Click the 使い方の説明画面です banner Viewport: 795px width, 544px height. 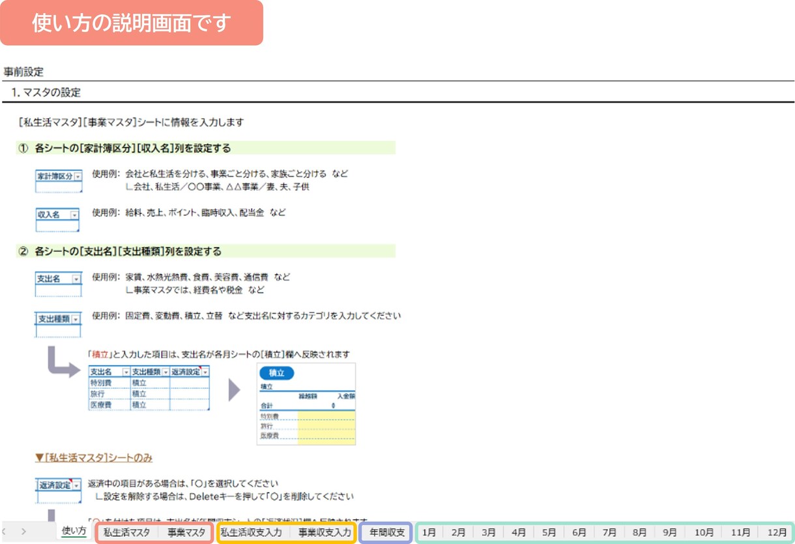[x=131, y=23]
